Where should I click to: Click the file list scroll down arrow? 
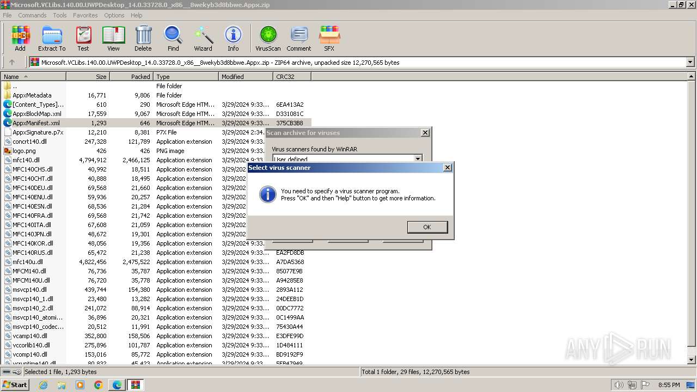(692, 360)
